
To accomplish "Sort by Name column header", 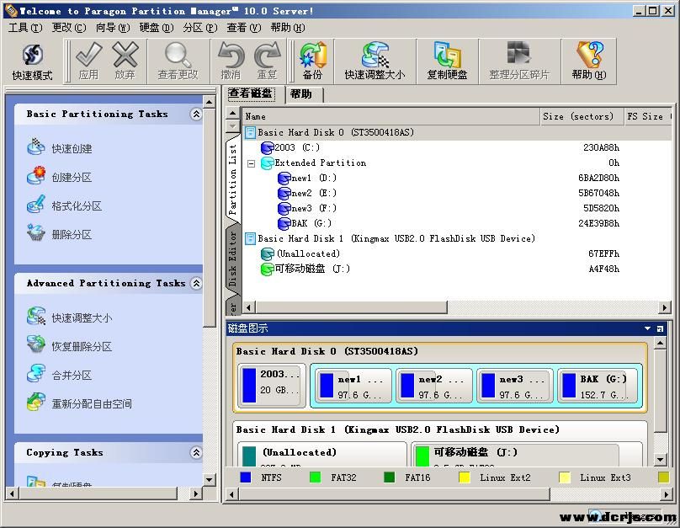I will click(390, 116).
